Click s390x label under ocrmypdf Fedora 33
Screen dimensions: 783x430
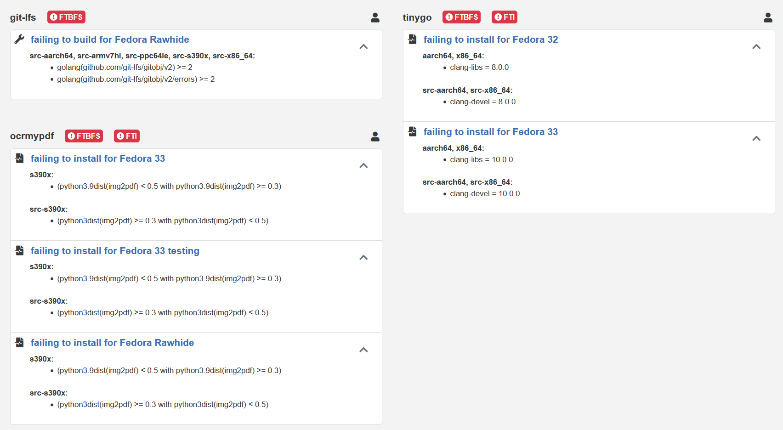(x=42, y=175)
